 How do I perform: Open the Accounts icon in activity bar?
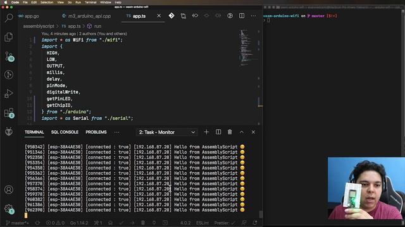(x=9, y=190)
